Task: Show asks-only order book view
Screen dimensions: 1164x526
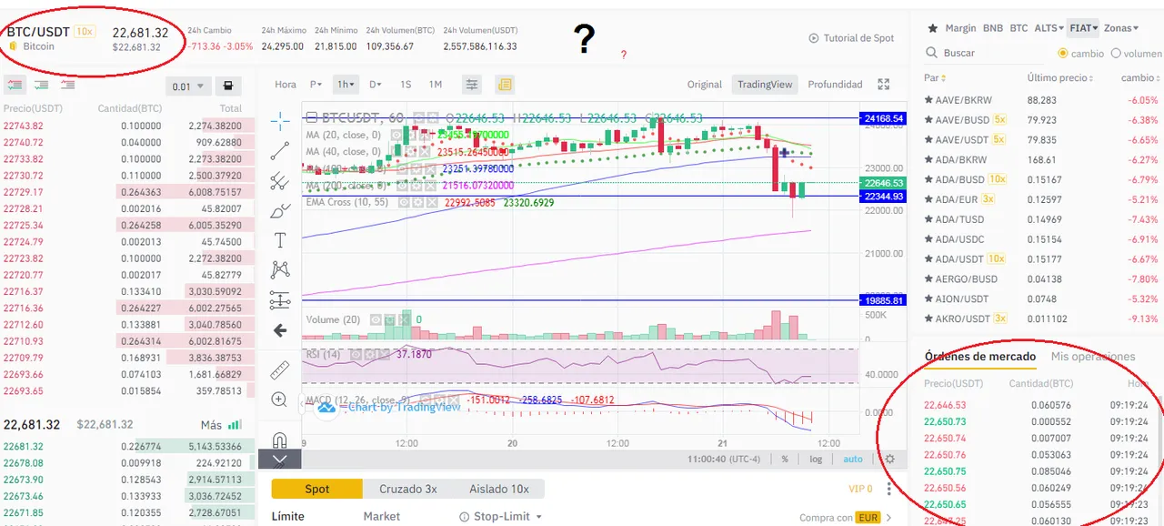Action: pos(67,86)
